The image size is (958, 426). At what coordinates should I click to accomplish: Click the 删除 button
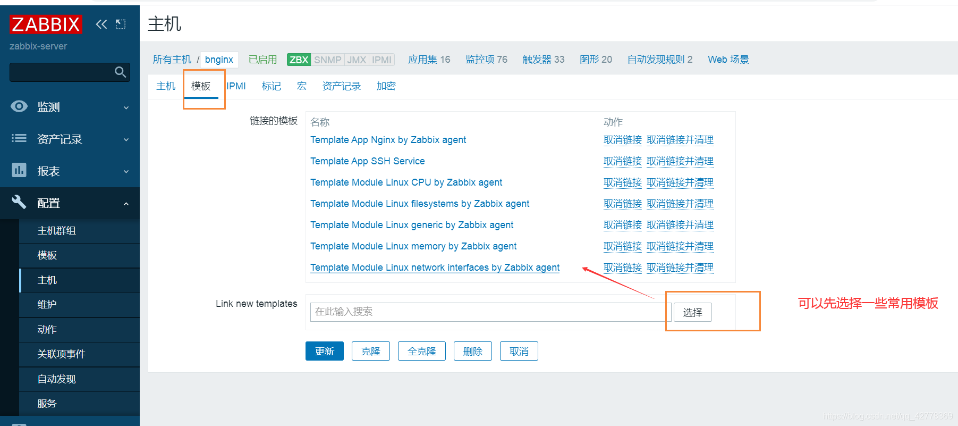(473, 351)
